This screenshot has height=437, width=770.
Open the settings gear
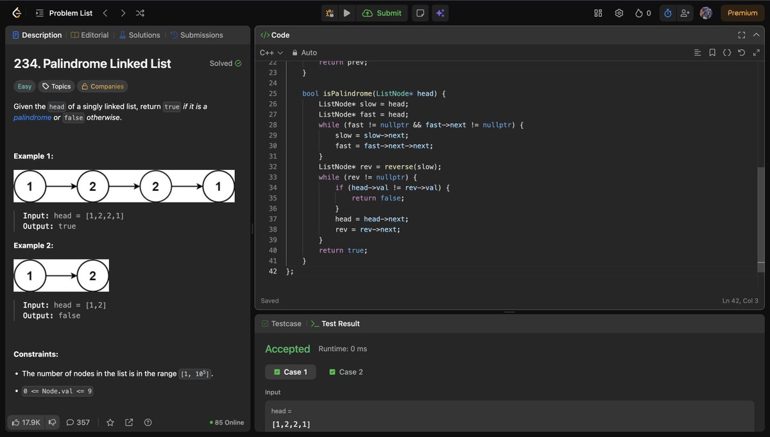point(619,13)
